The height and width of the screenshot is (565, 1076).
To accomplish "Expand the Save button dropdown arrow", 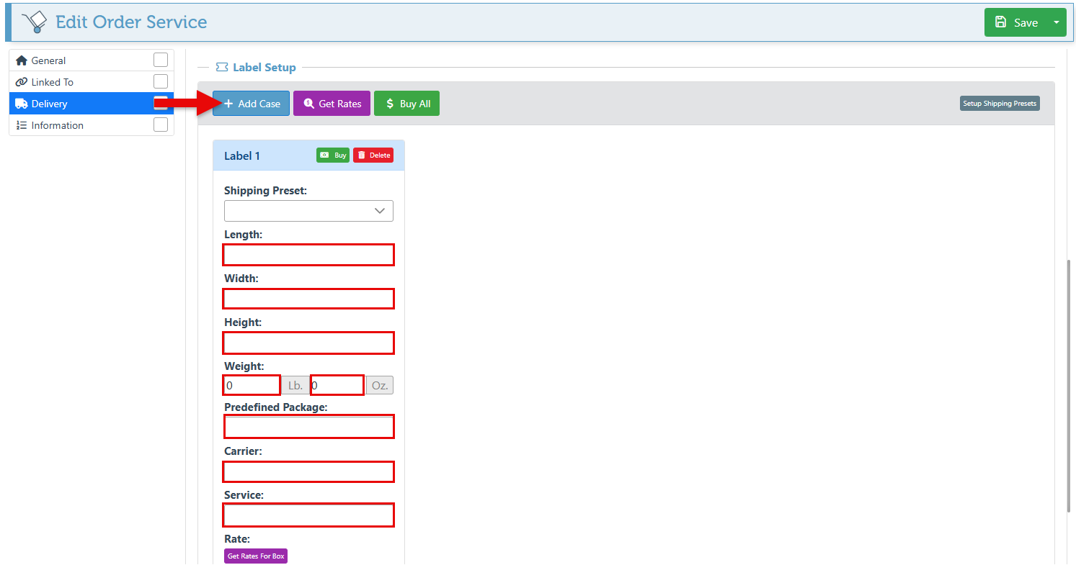I will click(1057, 22).
